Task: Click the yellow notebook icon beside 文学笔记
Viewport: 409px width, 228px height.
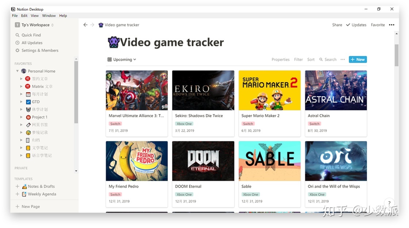Action: point(28,148)
